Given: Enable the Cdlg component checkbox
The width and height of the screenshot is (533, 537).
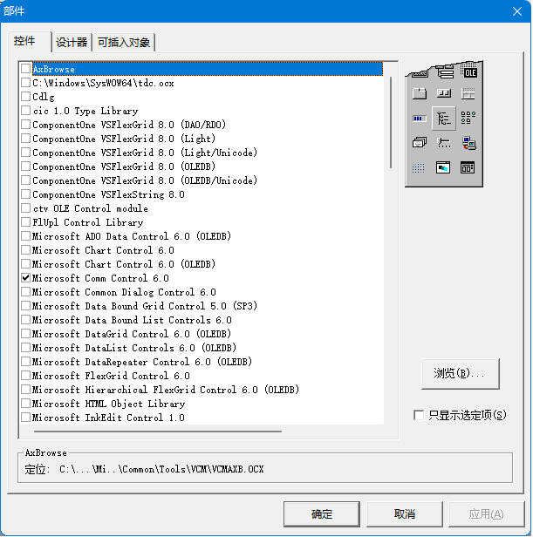Looking at the screenshot, I should (x=25, y=97).
